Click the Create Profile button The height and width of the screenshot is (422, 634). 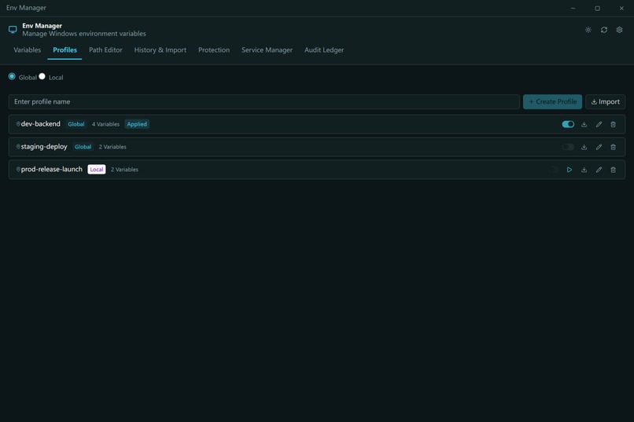tap(552, 101)
